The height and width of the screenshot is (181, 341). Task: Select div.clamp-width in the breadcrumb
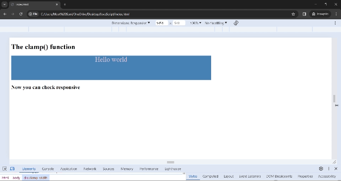pyautogui.click(x=36, y=178)
